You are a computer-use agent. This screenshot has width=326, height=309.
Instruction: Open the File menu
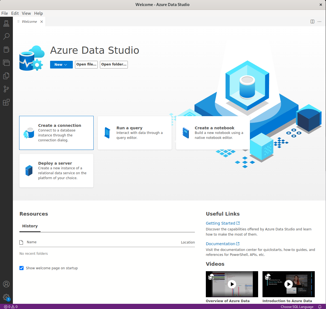(x=5, y=13)
